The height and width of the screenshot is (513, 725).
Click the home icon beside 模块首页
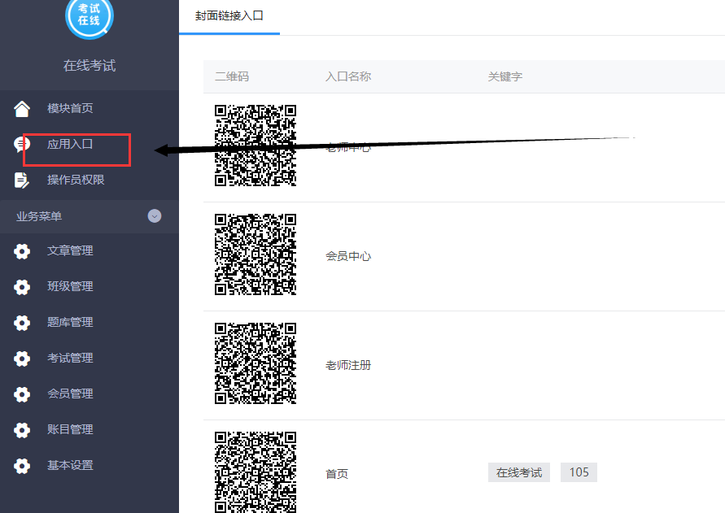22,109
